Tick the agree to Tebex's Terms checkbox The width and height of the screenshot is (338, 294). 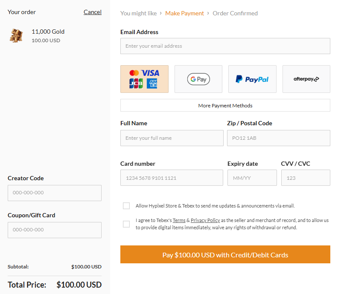click(x=126, y=224)
